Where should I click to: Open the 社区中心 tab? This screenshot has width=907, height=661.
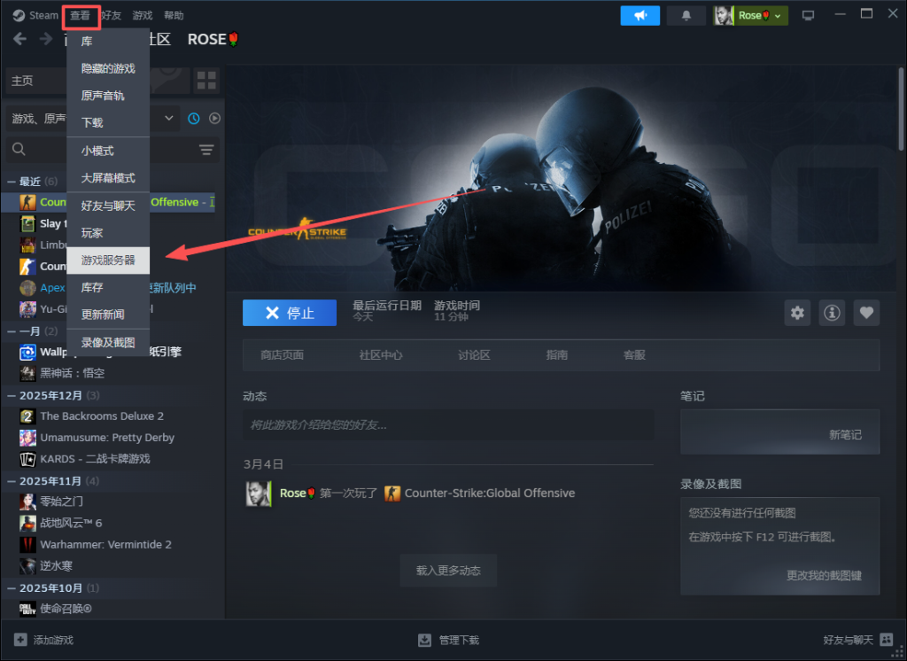(381, 354)
